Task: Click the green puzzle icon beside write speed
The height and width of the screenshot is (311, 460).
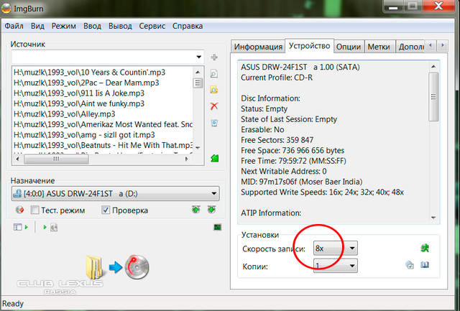Action: [x=425, y=248]
